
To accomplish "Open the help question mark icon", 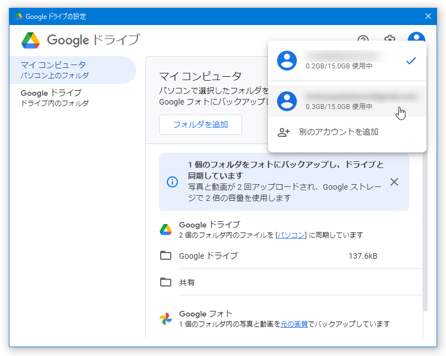I will click(363, 39).
